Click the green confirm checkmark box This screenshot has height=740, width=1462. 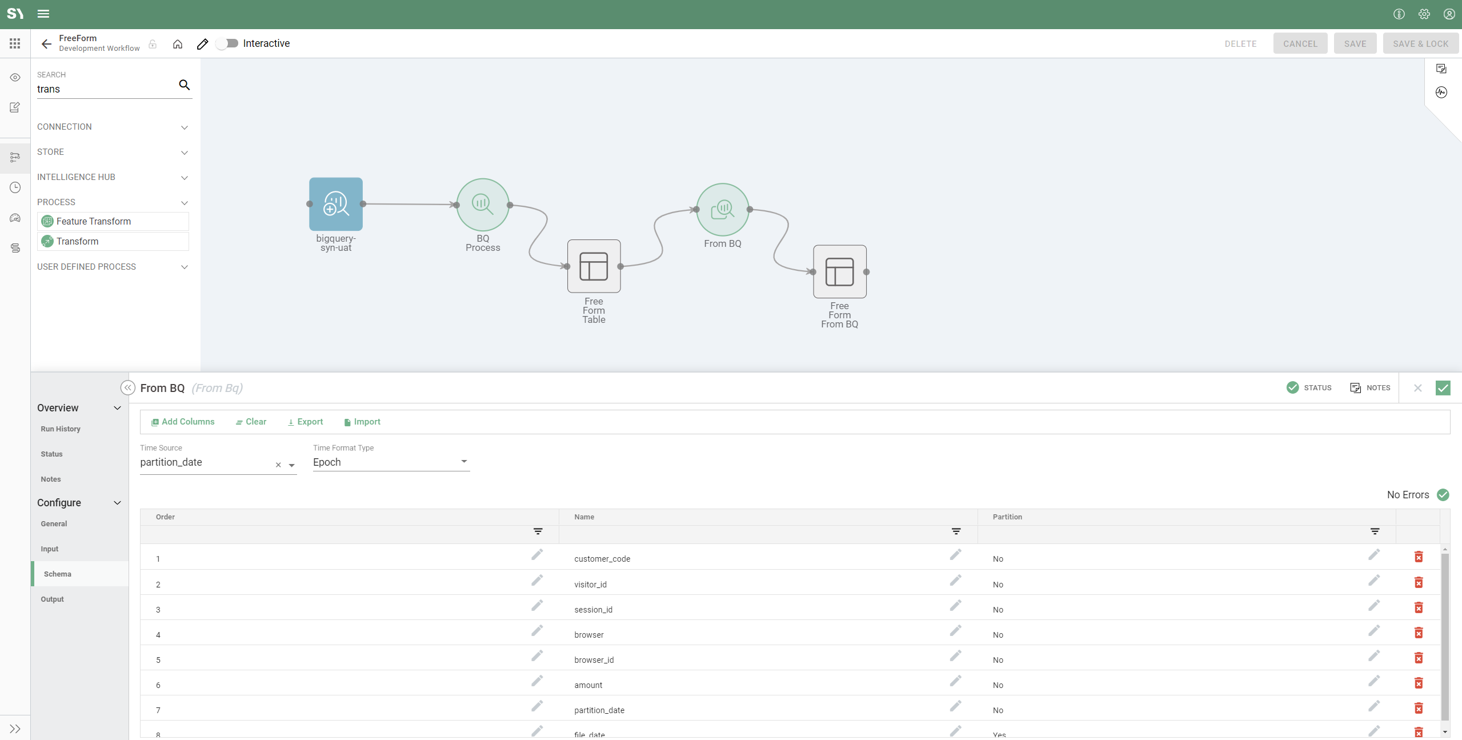coord(1443,388)
